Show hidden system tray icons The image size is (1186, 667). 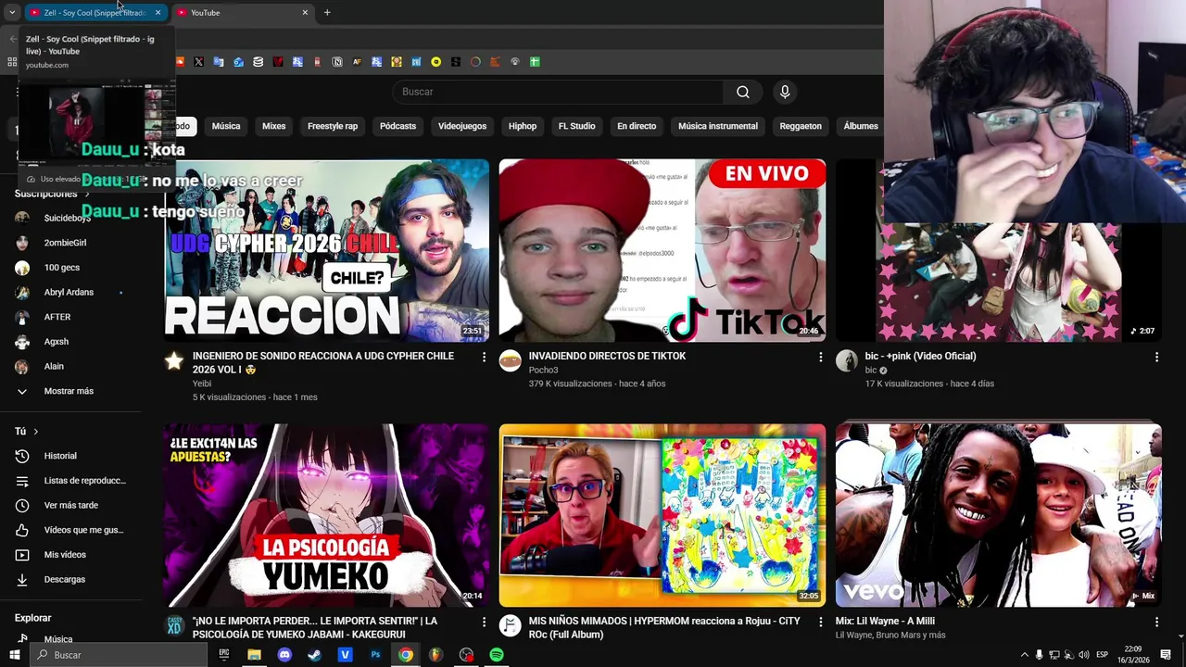point(1024,655)
